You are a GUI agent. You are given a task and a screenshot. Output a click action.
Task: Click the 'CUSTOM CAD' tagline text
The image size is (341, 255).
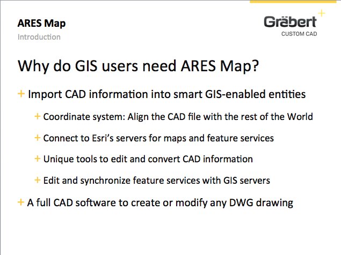click(x=299, y=34)
